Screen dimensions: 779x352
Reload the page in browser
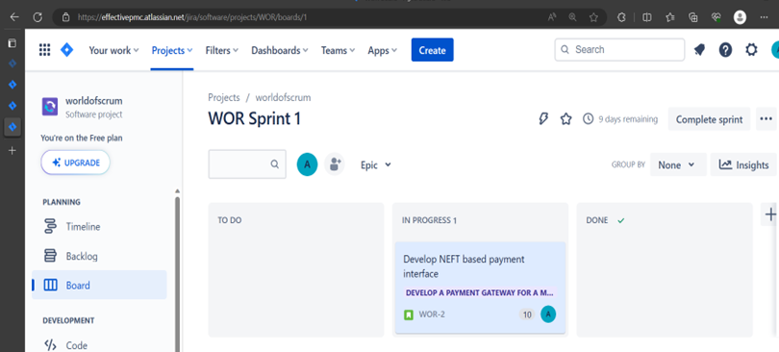pos(38,17)
